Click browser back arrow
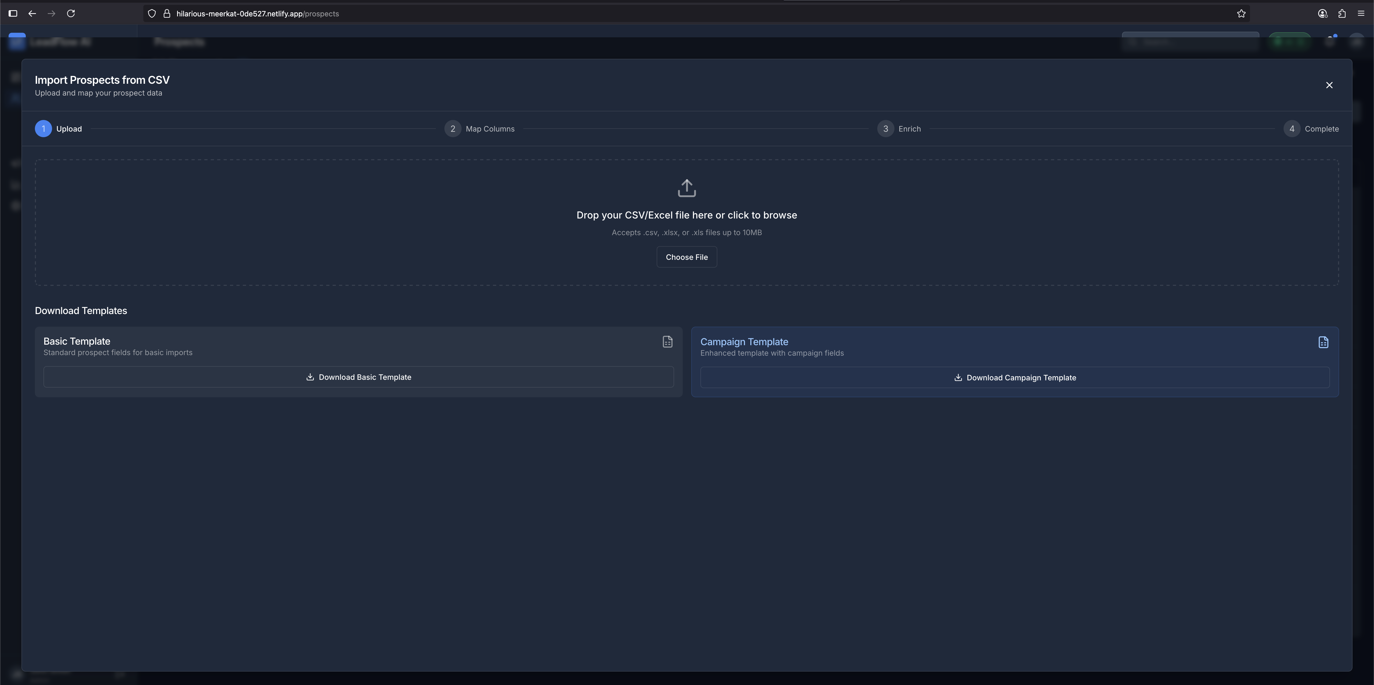 click(32, 14)
